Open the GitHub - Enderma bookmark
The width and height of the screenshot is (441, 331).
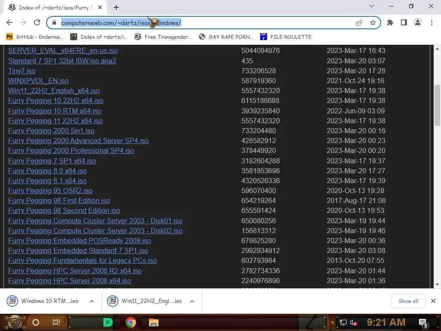(x=34, y=37)
